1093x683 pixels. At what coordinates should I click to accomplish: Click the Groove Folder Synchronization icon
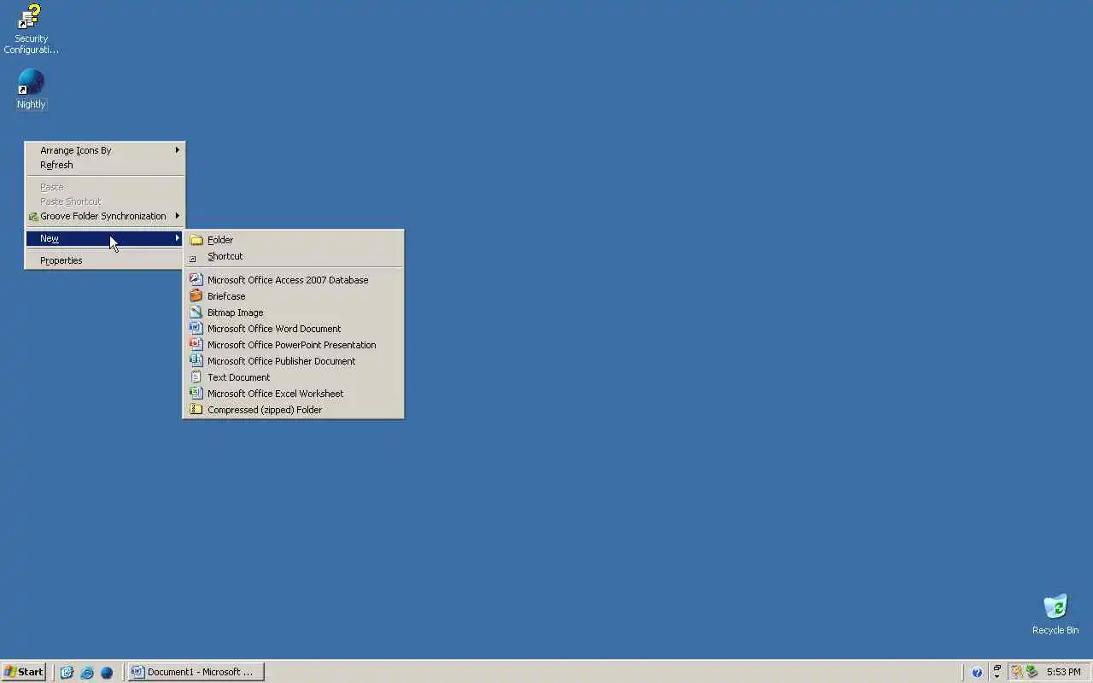coord(33,217)
